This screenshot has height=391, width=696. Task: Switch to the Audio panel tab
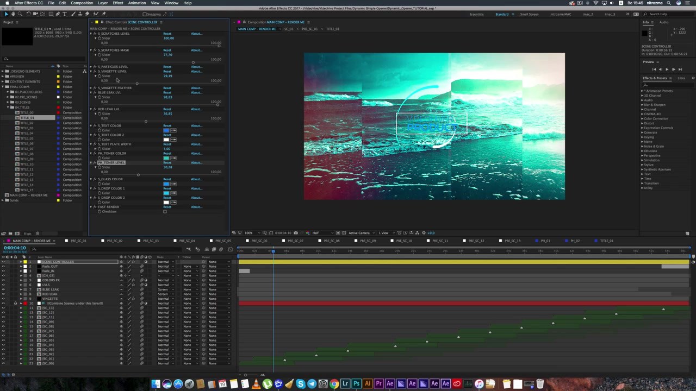(x=664, y=22)
